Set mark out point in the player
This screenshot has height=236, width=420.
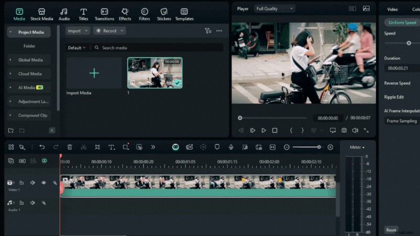302,130
